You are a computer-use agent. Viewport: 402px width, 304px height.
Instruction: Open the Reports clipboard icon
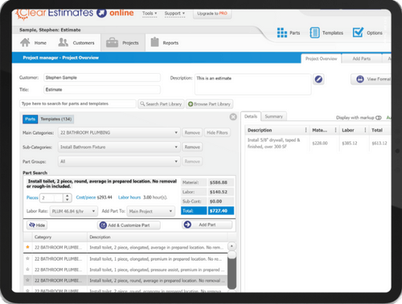tap(154, 42)
